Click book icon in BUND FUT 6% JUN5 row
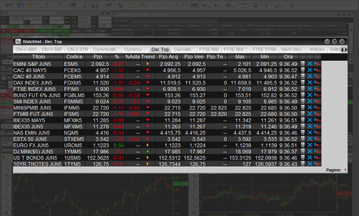 303,95
